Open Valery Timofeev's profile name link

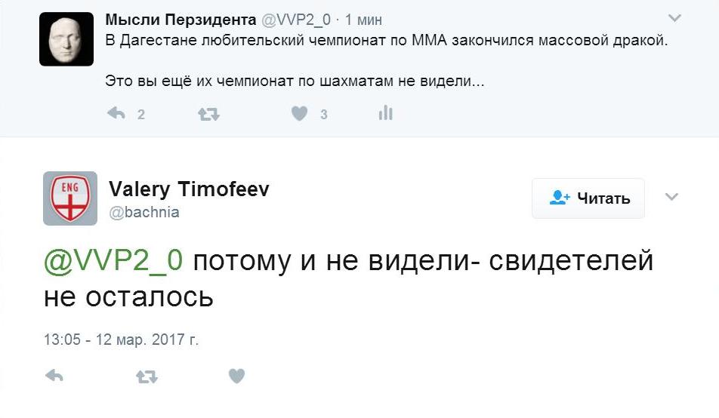tap(189, 189)
